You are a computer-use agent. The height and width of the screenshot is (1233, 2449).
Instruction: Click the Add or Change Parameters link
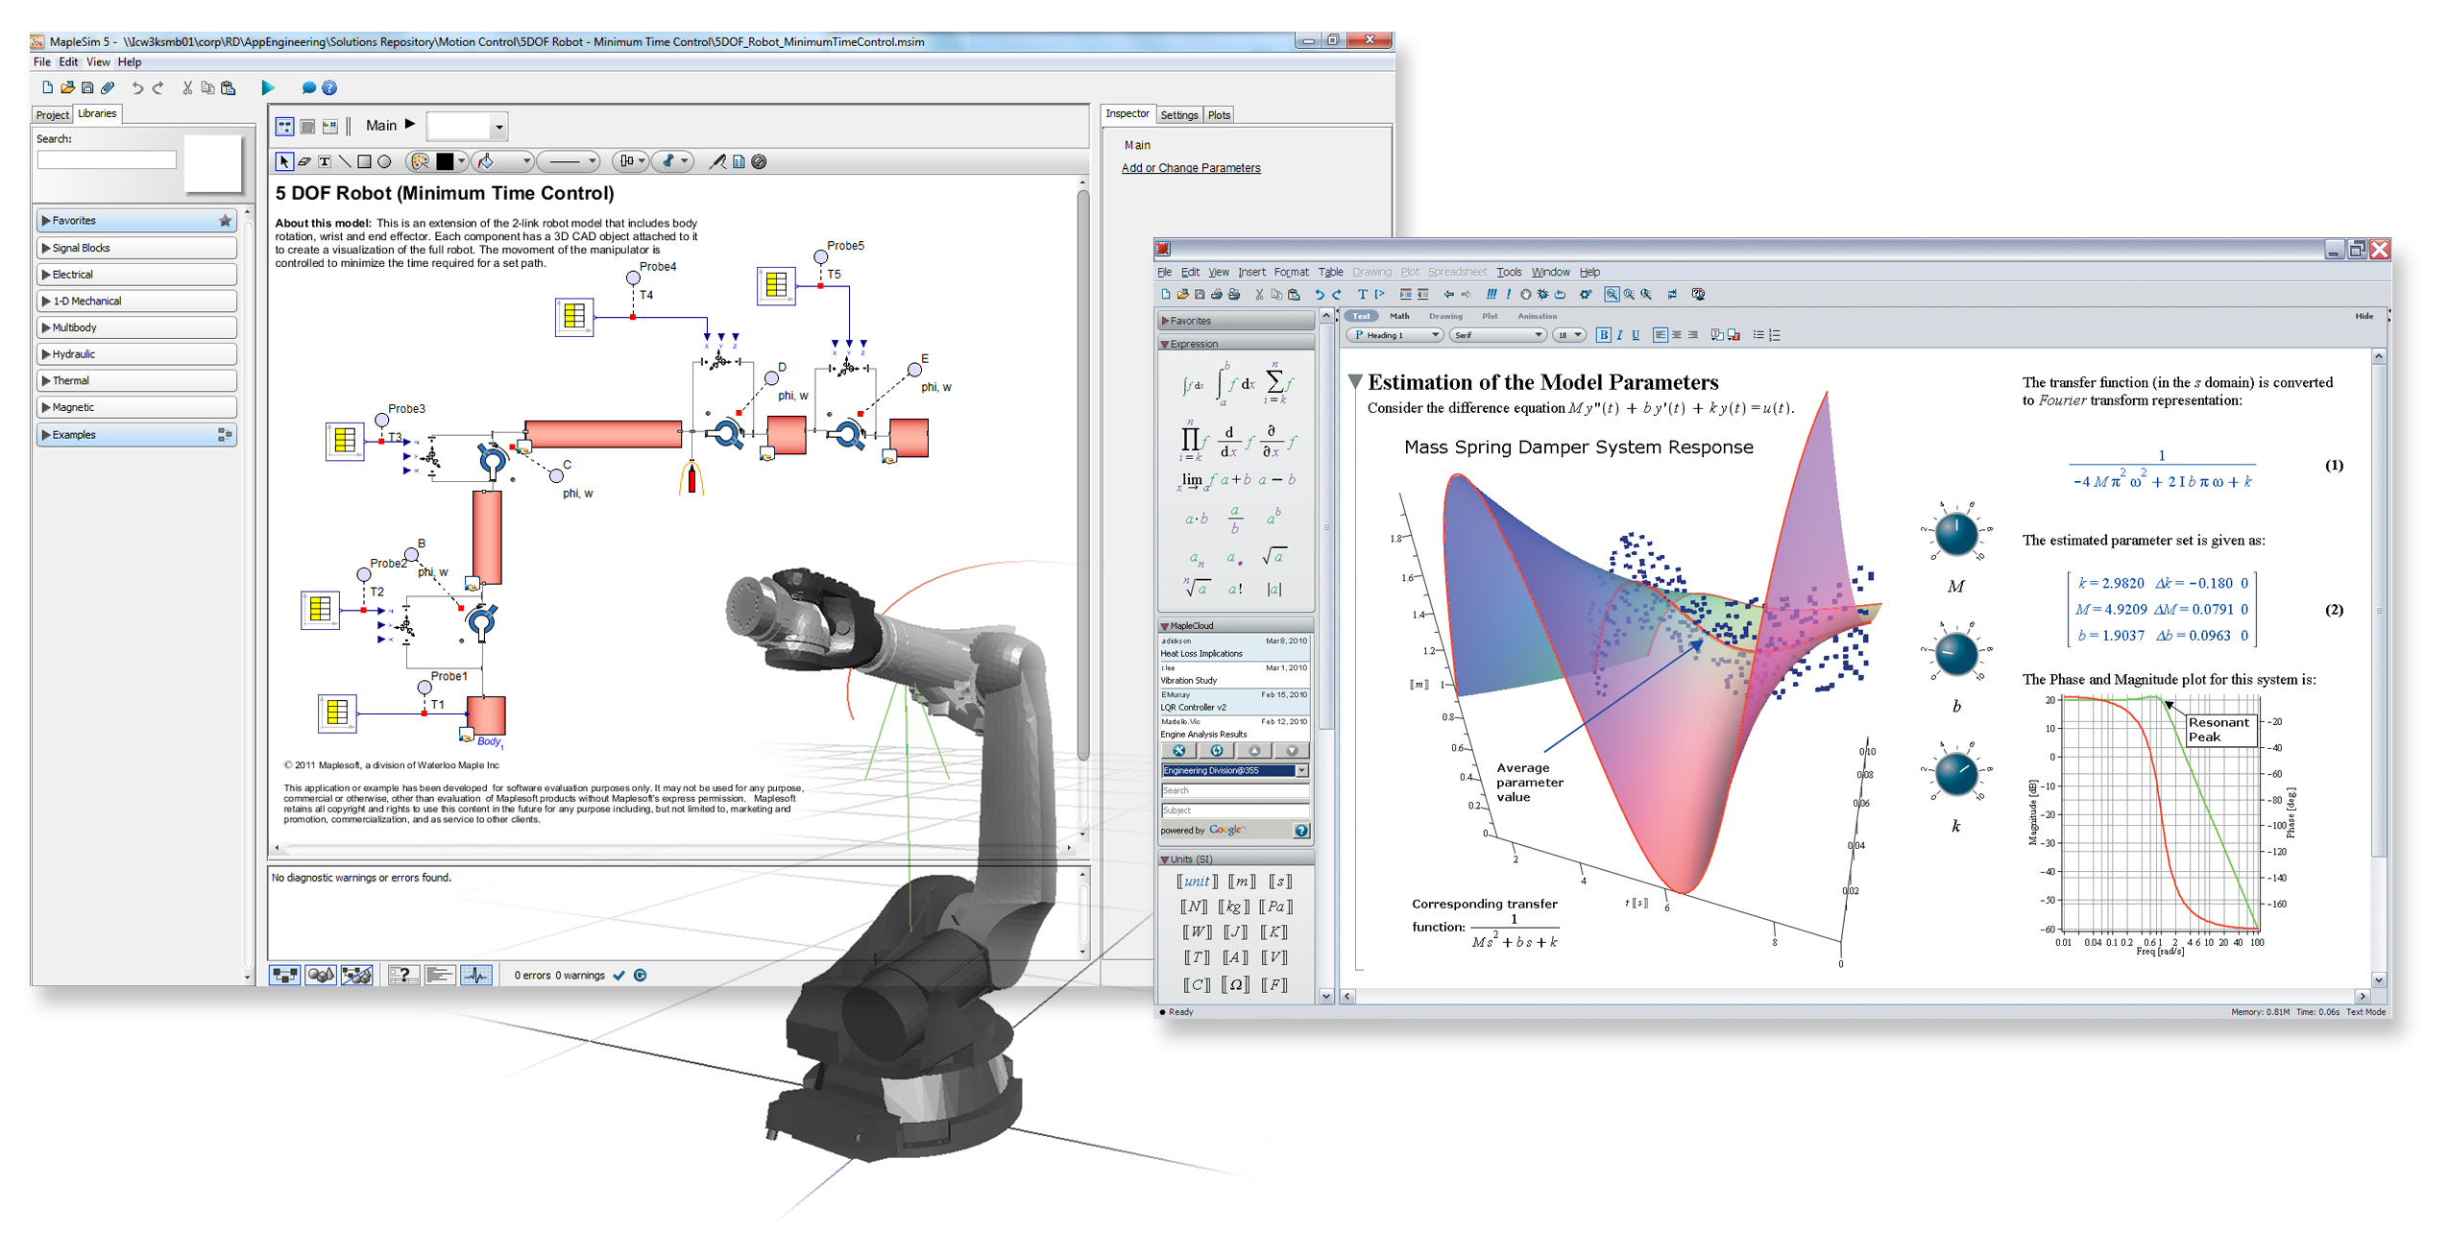[1191, 168]
